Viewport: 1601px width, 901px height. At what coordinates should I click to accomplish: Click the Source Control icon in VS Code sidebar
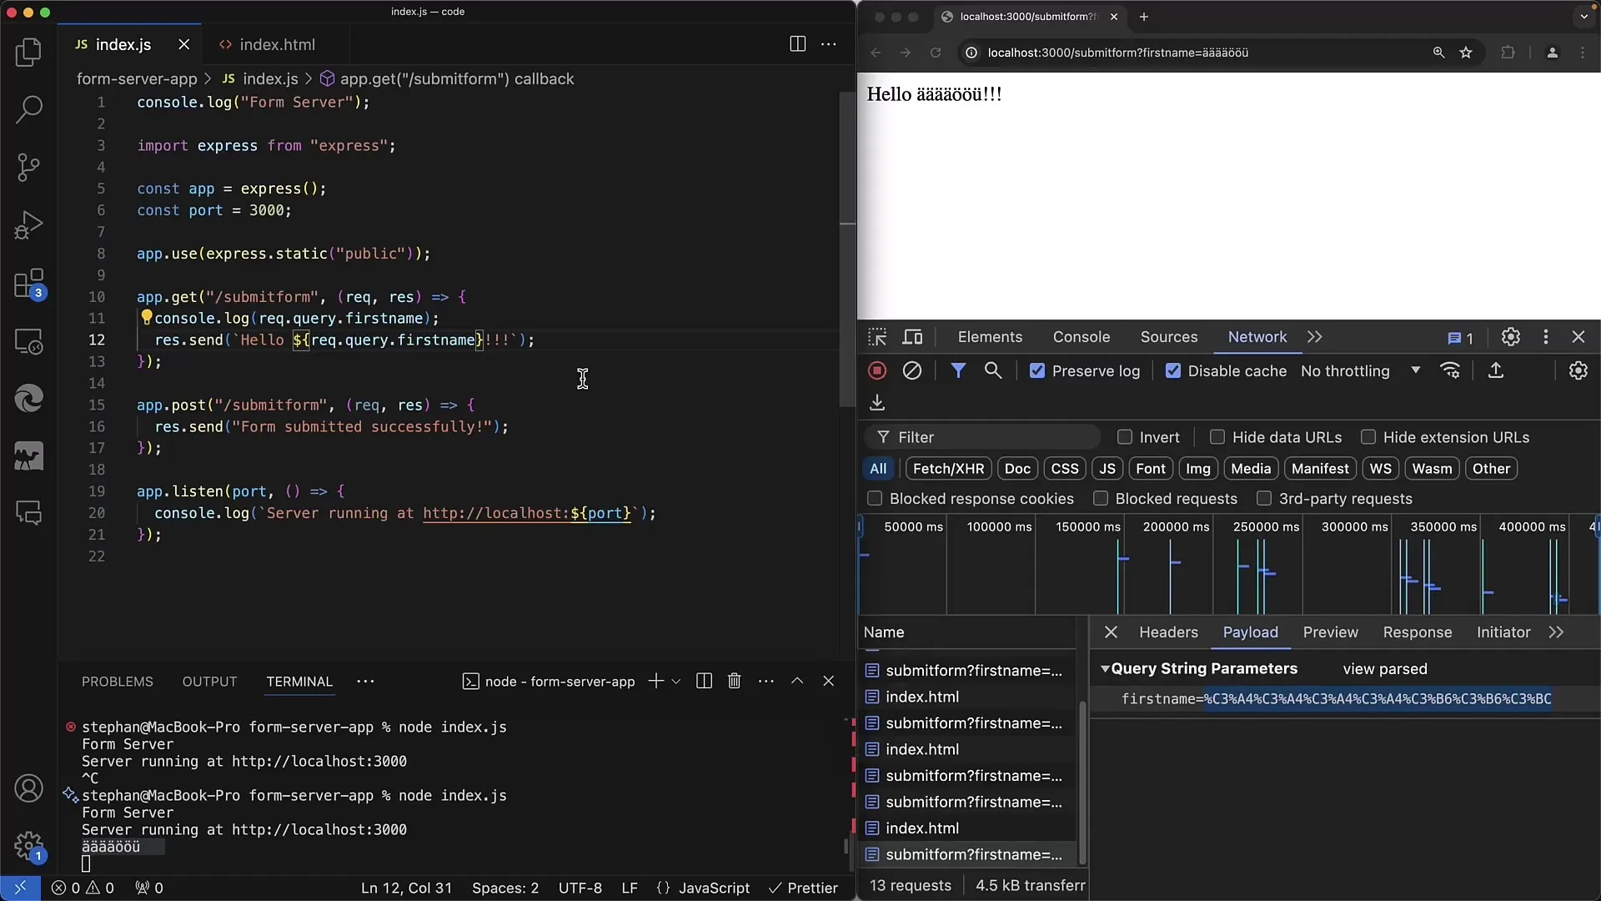pos(30,166)
